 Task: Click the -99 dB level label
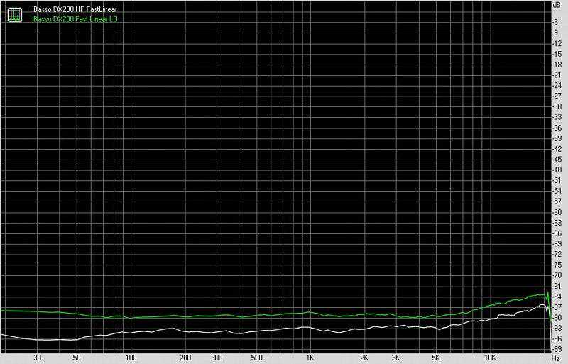coord(557,348)
